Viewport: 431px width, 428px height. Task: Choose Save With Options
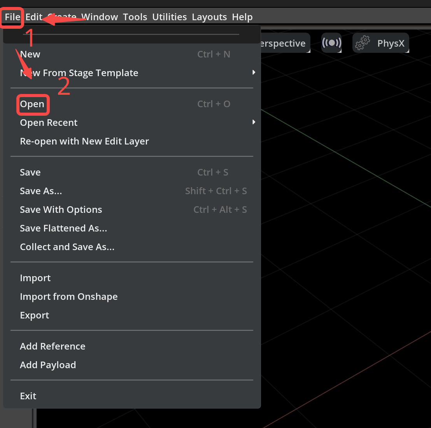click(132, 210)
